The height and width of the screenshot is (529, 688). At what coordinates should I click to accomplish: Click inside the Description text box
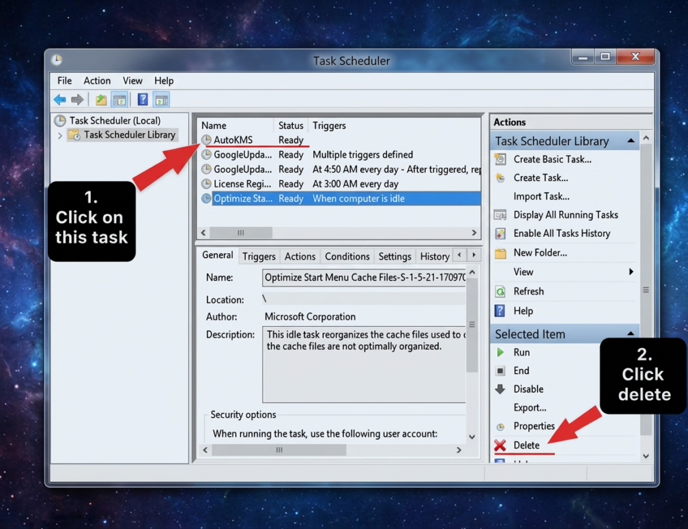pyautogui.click(x=364, y=365)
